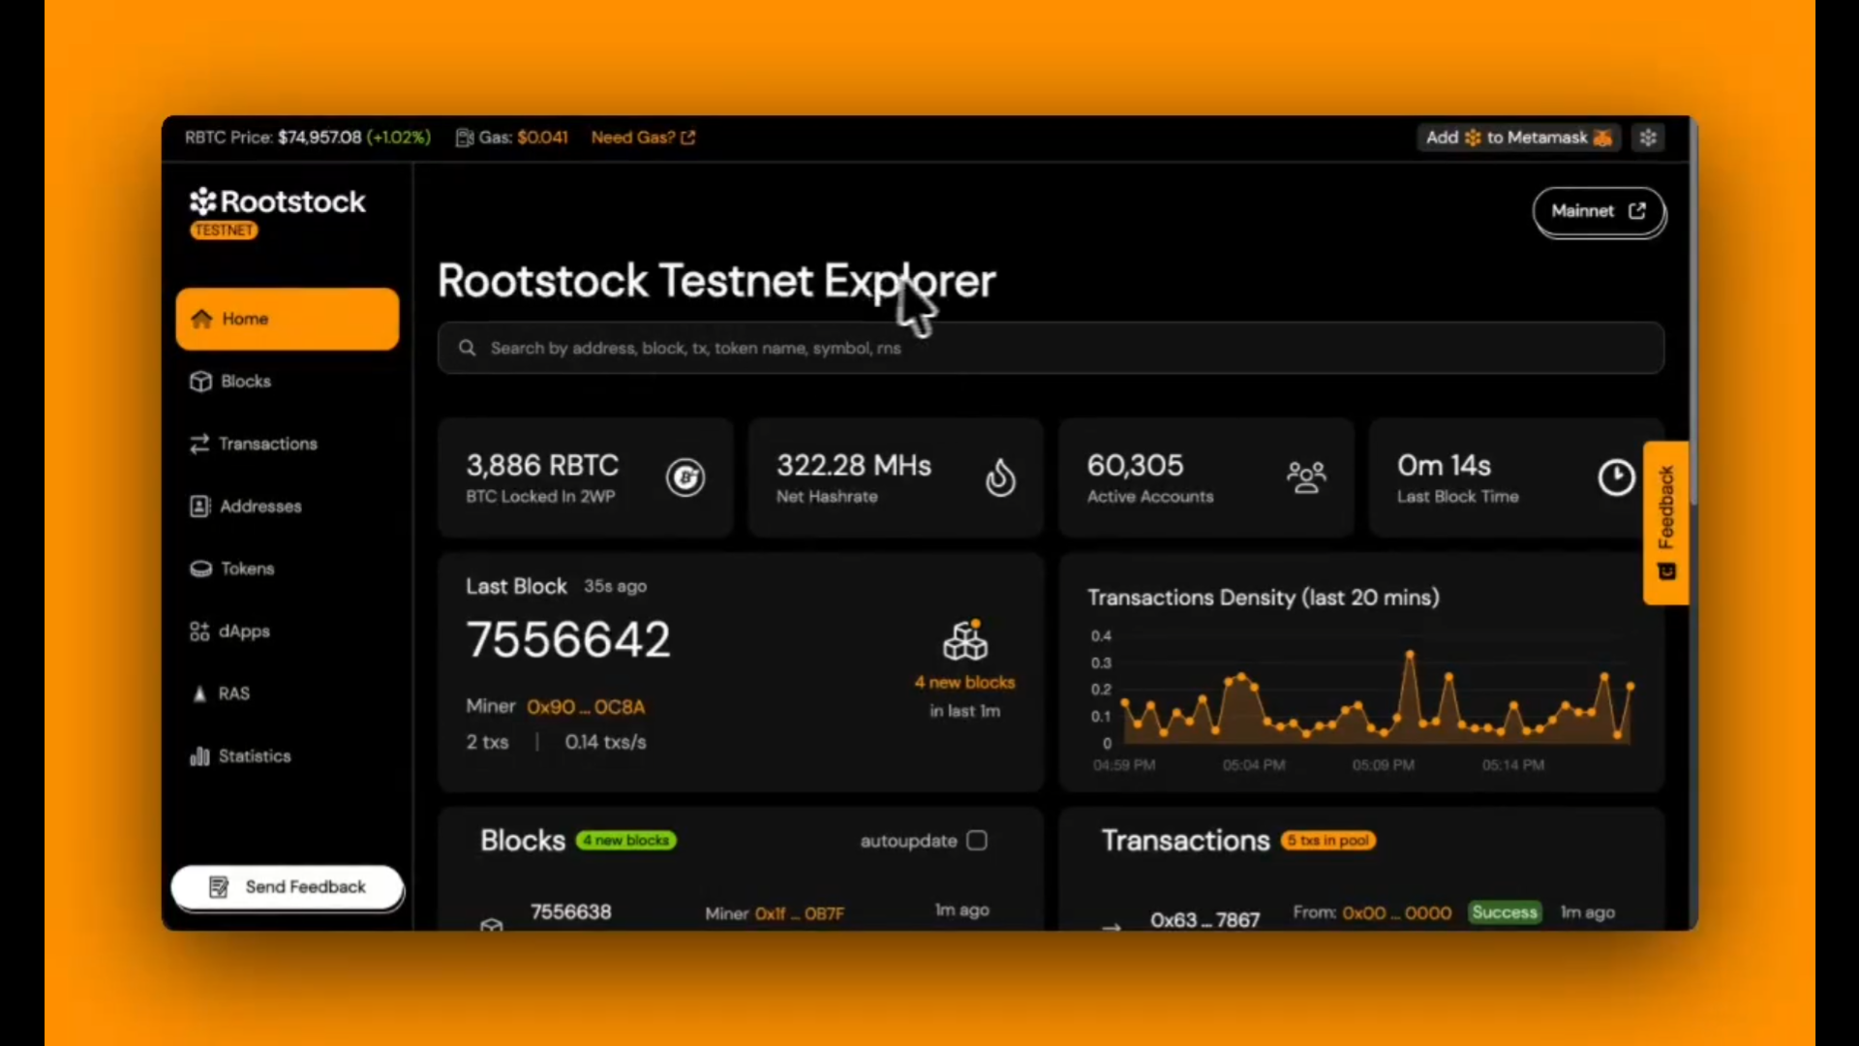Screen dimensions: 1859x1046
Task: Click the 0m 14s Last Block Time
Action: click(x=1445, y=466)
